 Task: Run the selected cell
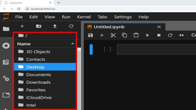point(148,35)
